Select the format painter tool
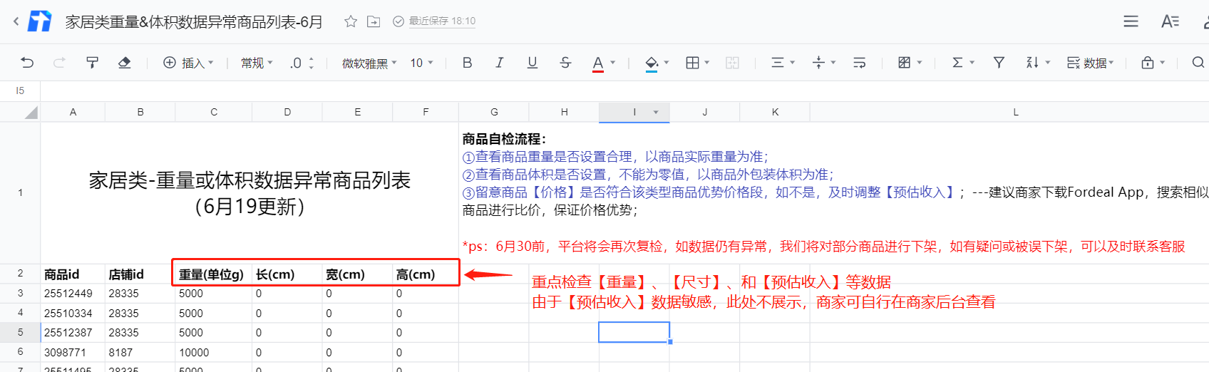This screenshot has height=372, width=1209. coord(92,63)
